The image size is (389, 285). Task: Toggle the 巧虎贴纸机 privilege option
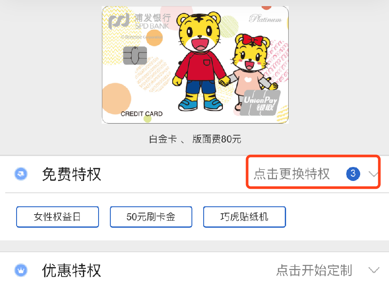[245, 217]
